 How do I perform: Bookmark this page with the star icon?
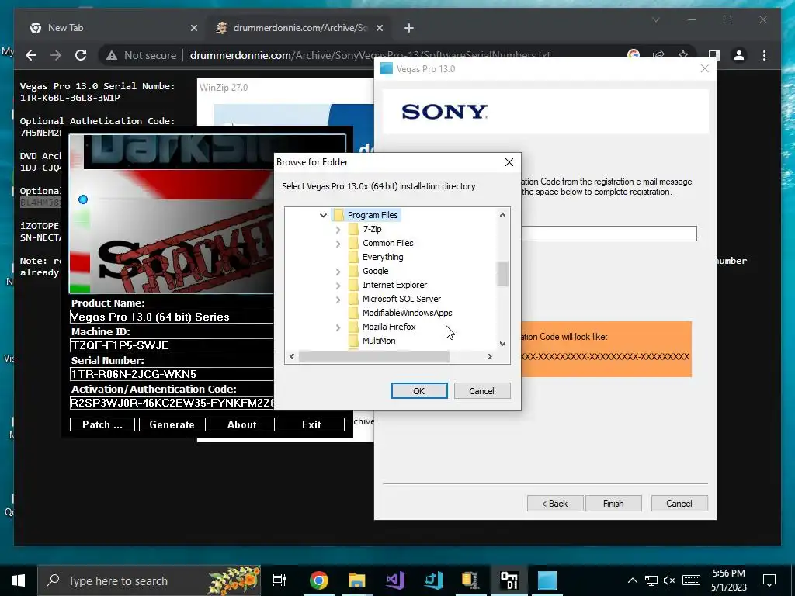tap(683, 55)
